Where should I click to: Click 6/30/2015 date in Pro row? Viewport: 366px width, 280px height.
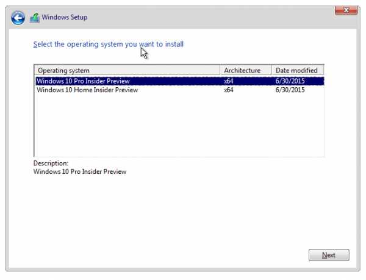pyautogui.click(x=290, y=81)
